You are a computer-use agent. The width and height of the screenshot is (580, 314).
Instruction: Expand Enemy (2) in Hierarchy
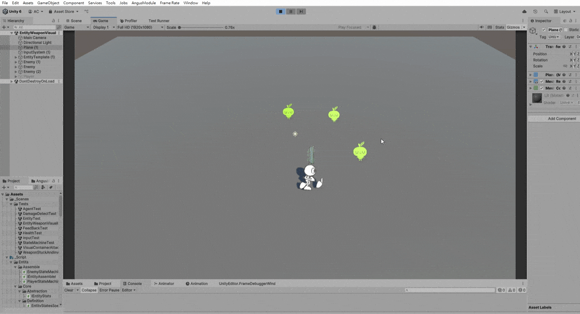[x=16, y=72]
